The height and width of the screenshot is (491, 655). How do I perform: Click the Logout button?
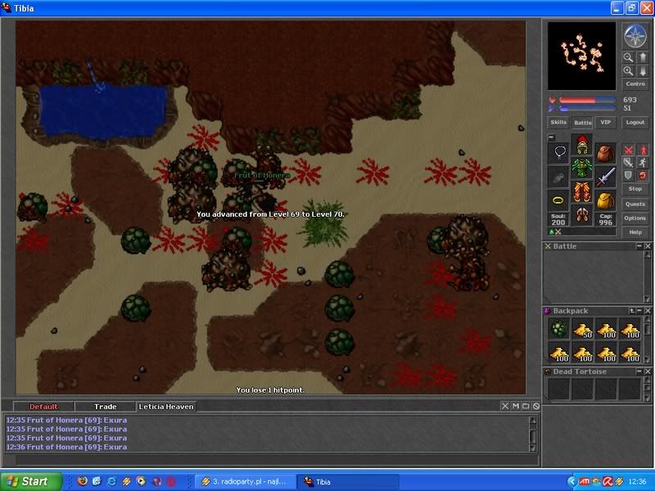pos(635,122)
